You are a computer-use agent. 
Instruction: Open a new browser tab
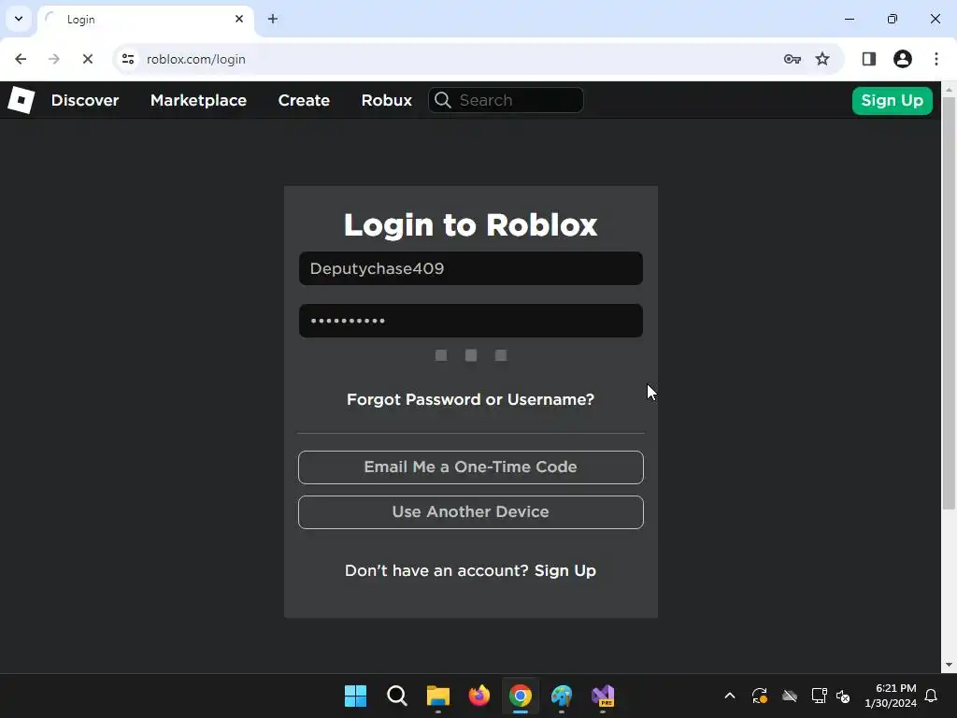pos(273,19)
